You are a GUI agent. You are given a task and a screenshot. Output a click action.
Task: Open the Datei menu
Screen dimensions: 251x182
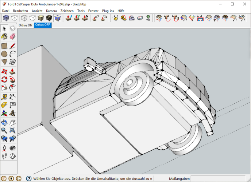(5, 11)
